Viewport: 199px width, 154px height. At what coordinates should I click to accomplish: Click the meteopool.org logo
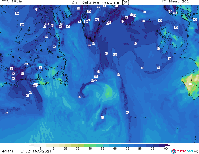point(185,151)
